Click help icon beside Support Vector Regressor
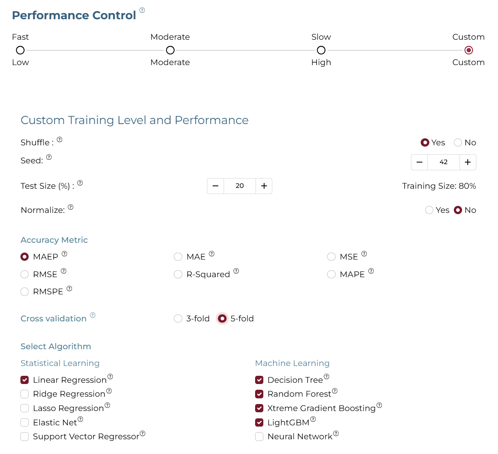Image resolution: width=498 pixels, height=454 pixels. [x=143, y=434]
